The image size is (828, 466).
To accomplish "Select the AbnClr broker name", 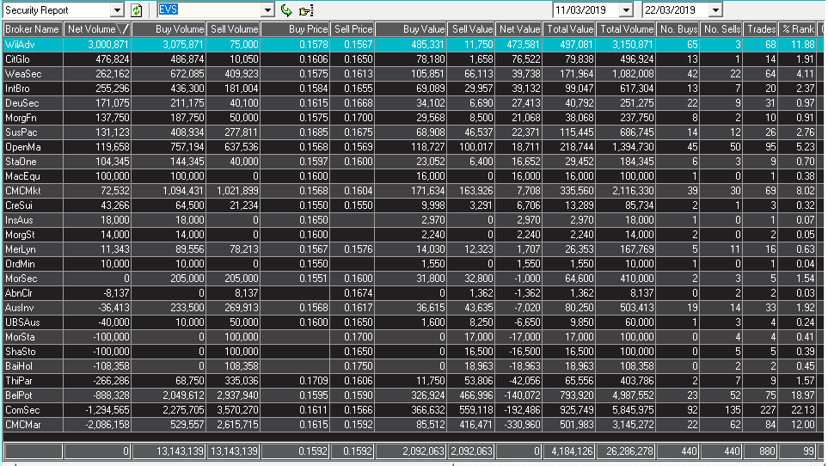I will (x=19, y=293).
